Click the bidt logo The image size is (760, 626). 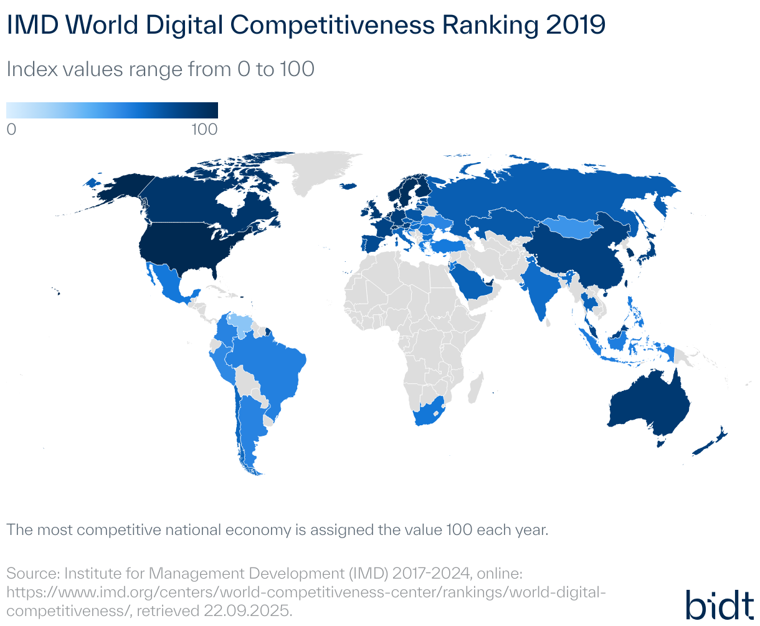coord(719,604)
